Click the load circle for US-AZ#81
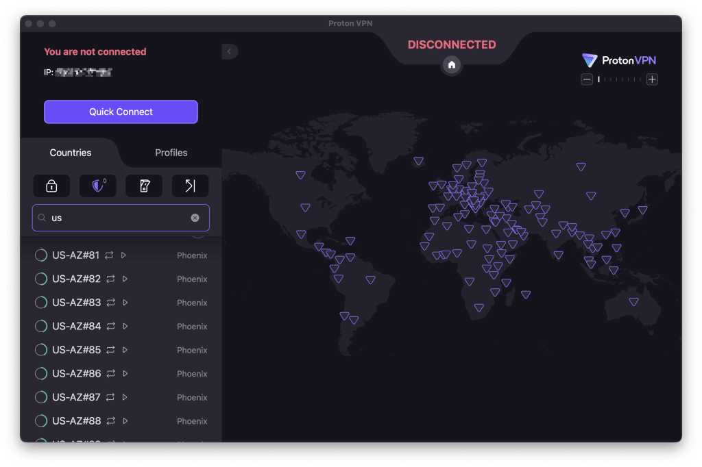Viewport: 702px width, 467px height. [x=40, y=255]
